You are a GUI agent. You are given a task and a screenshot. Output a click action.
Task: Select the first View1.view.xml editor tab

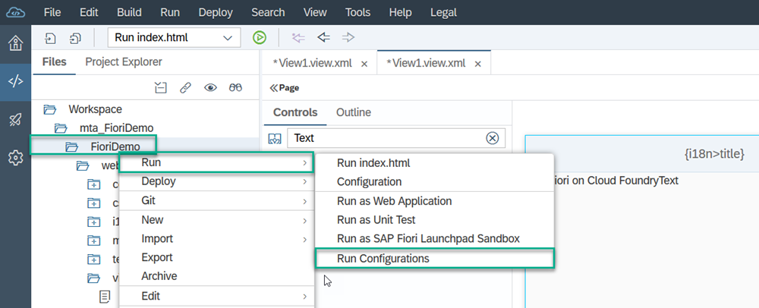(x=313, y=63)
